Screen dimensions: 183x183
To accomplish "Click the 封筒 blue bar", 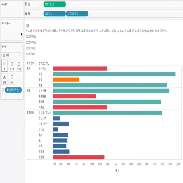I will click(60, 146).
